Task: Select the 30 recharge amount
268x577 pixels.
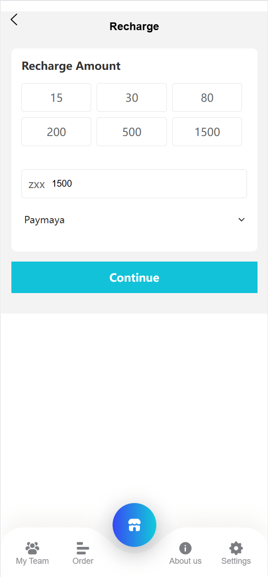Action: [x=132, y=98]
